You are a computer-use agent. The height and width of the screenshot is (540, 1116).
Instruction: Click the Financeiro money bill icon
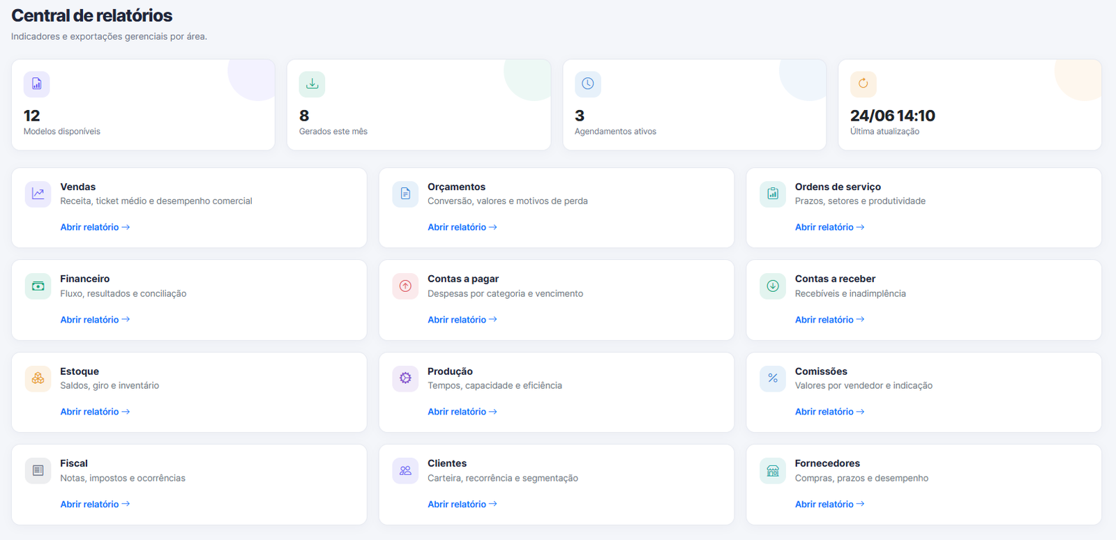click(38, 286)
